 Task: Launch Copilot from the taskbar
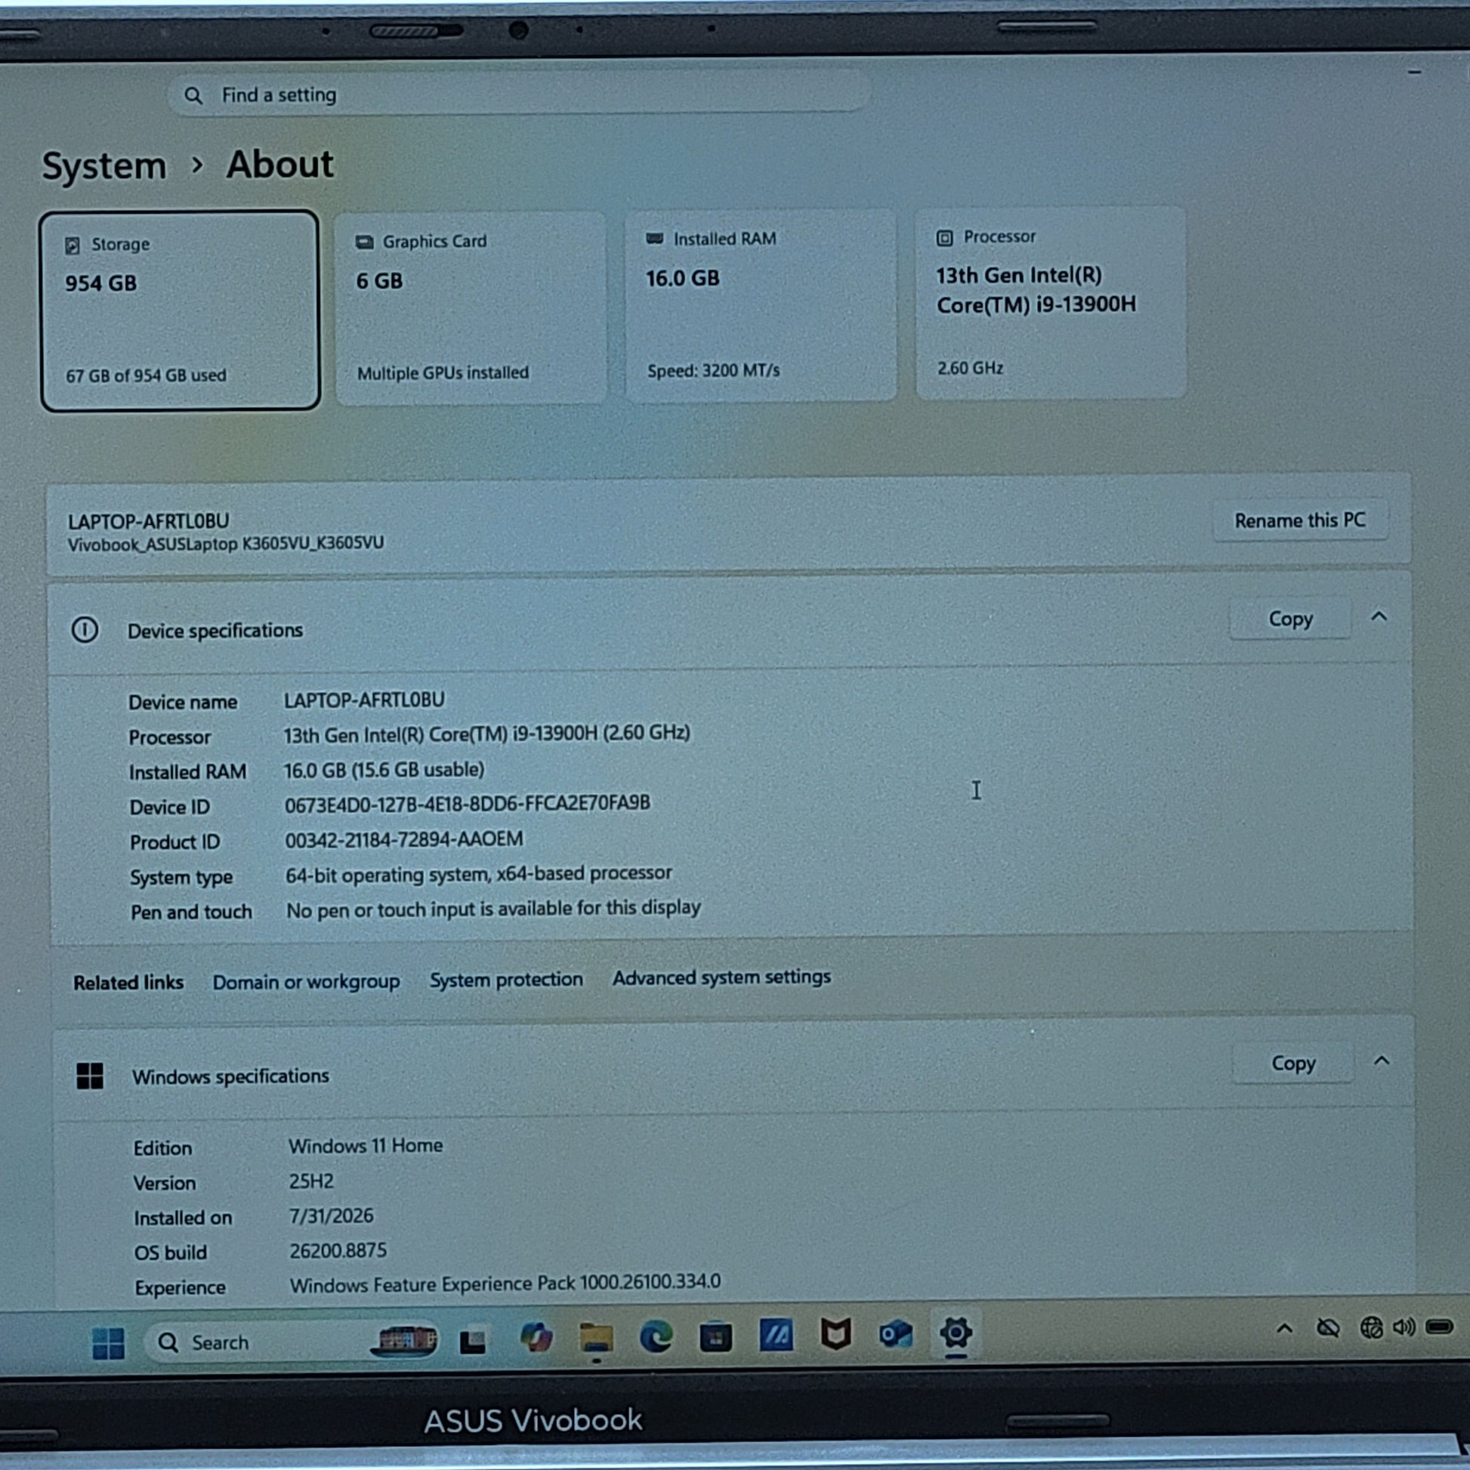pos(536,1338)
